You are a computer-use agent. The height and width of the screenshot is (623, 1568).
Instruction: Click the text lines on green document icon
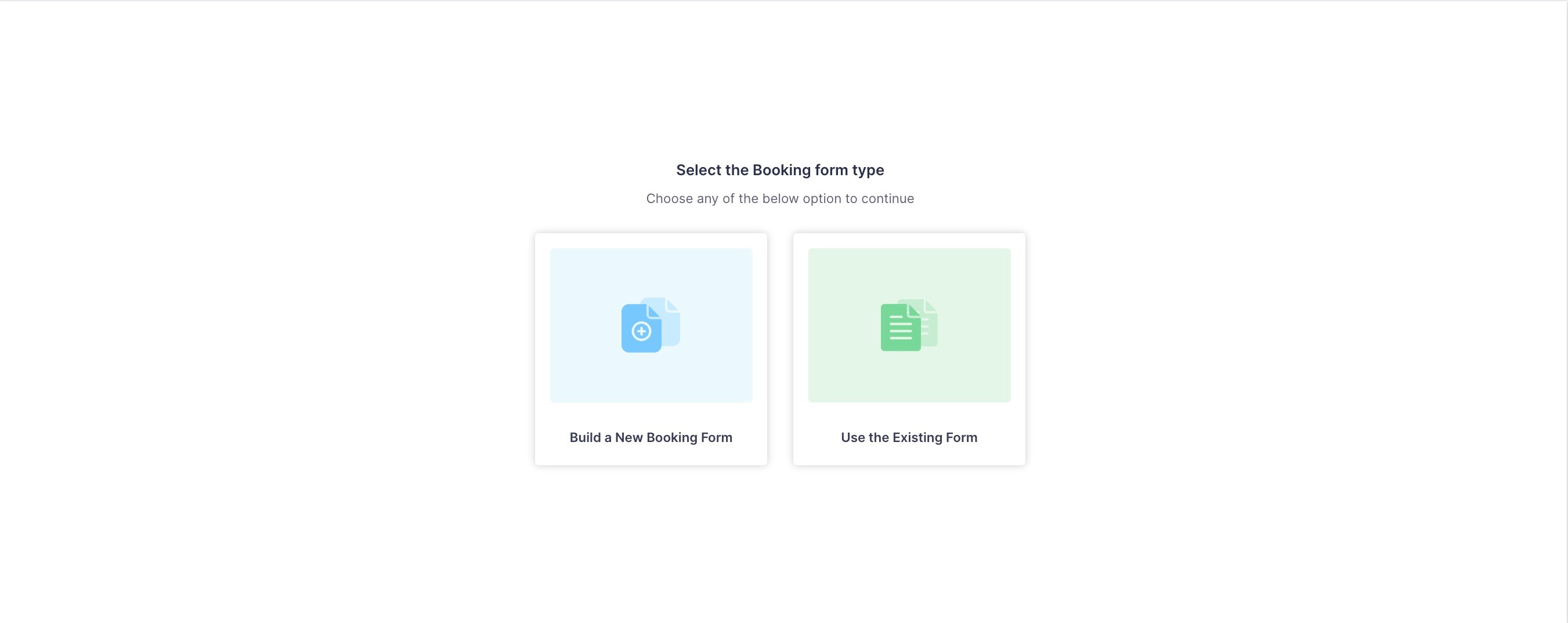pos(901,328)
